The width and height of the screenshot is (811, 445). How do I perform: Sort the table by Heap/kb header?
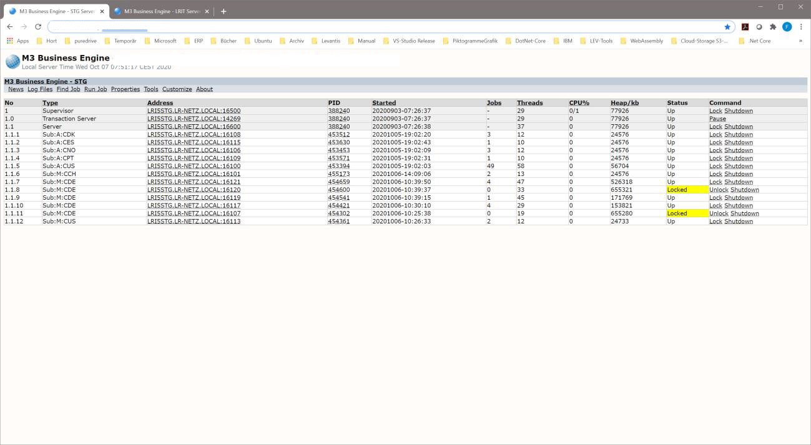tap(624, 103)
